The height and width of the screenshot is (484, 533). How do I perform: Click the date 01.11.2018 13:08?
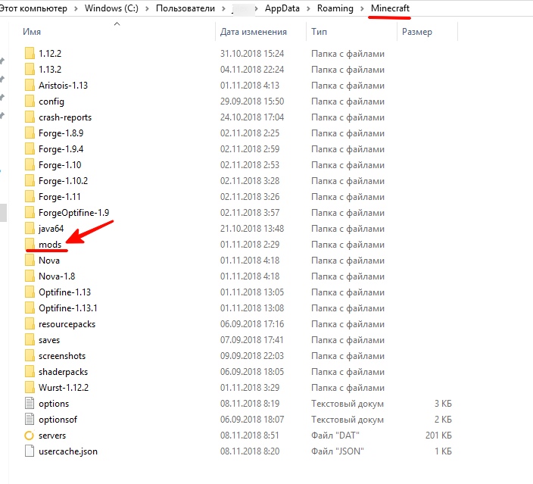coord(252,308)
